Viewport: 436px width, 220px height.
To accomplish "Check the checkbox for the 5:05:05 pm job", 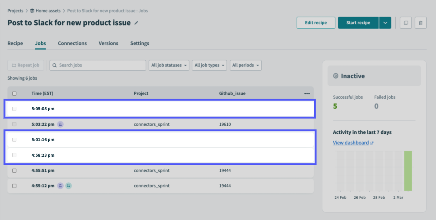I will coord(14,109).
